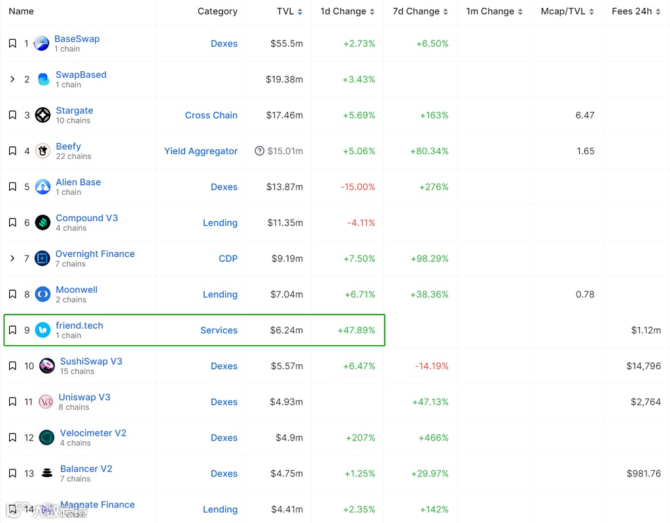Open the CDP category link
The image size is (670, 523).
tap(228, 259)
